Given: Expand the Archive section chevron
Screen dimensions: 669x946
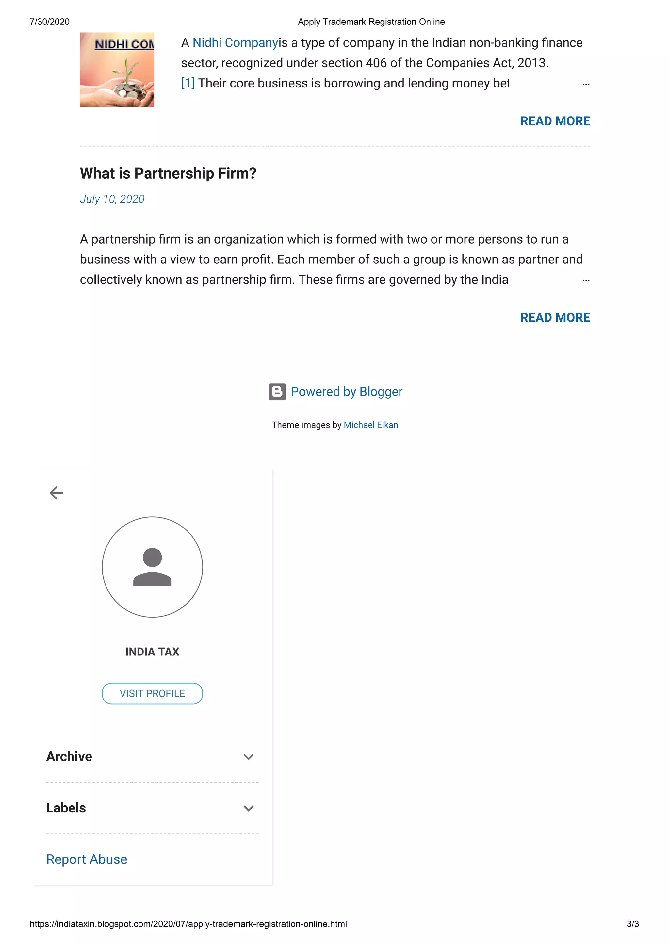Looking at the screenshot, I should (x=248, y=757).
